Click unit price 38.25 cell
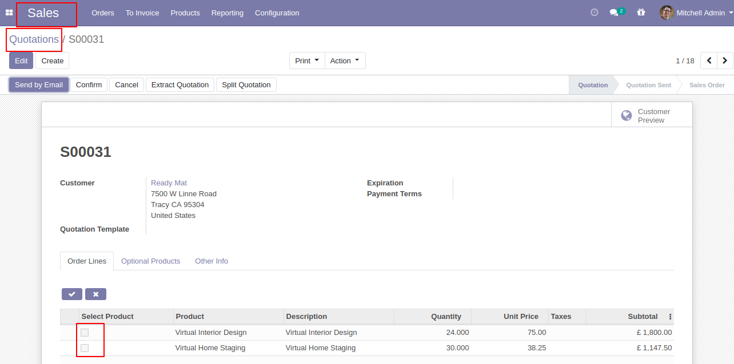Screen dimensions: 734x364 [x=510, y=348]
